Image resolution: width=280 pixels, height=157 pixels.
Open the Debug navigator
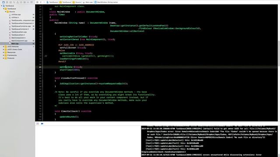tap(24, 2)
